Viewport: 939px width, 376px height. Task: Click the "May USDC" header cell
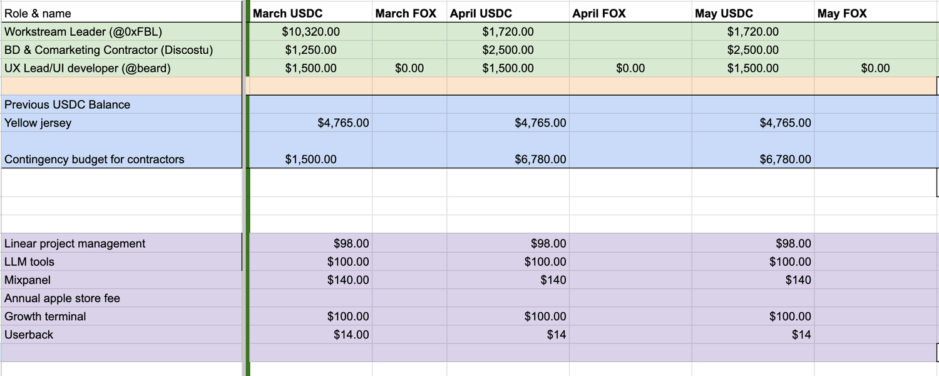click(x=724, y=13)
